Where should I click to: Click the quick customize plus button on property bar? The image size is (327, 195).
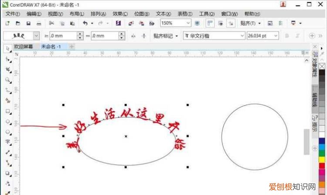(312, 36)
